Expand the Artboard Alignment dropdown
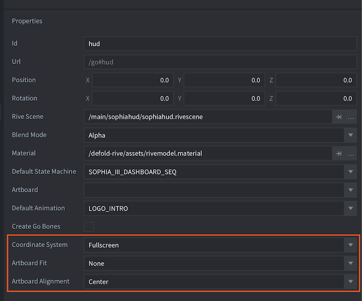The width and height of the screenshot is (362, 301). pos(351,282)
